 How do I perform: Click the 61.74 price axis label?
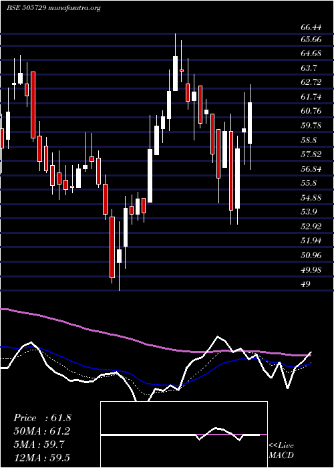click(x=311, y=97)
